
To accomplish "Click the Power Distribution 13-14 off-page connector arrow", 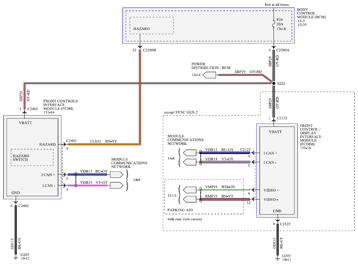I will pos(209,75).
